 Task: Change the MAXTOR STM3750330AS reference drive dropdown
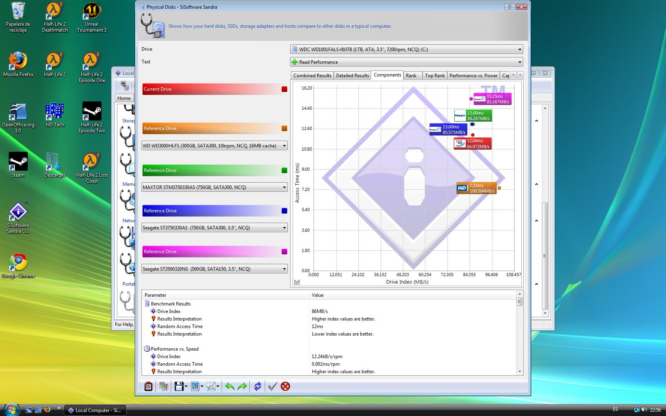tap(214, 187)
